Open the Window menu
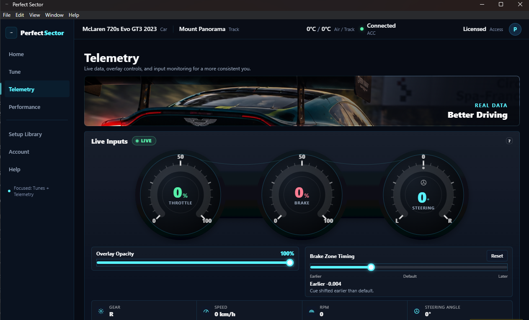 click(54, 15)
